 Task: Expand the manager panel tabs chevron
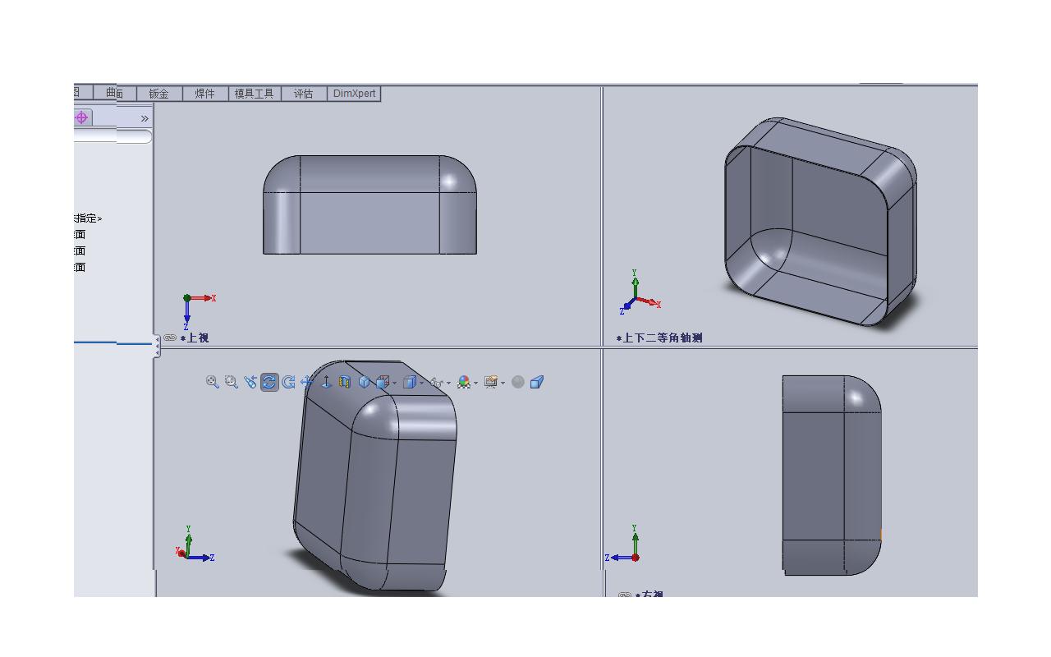pyautogui.click(x=145, y=118)
